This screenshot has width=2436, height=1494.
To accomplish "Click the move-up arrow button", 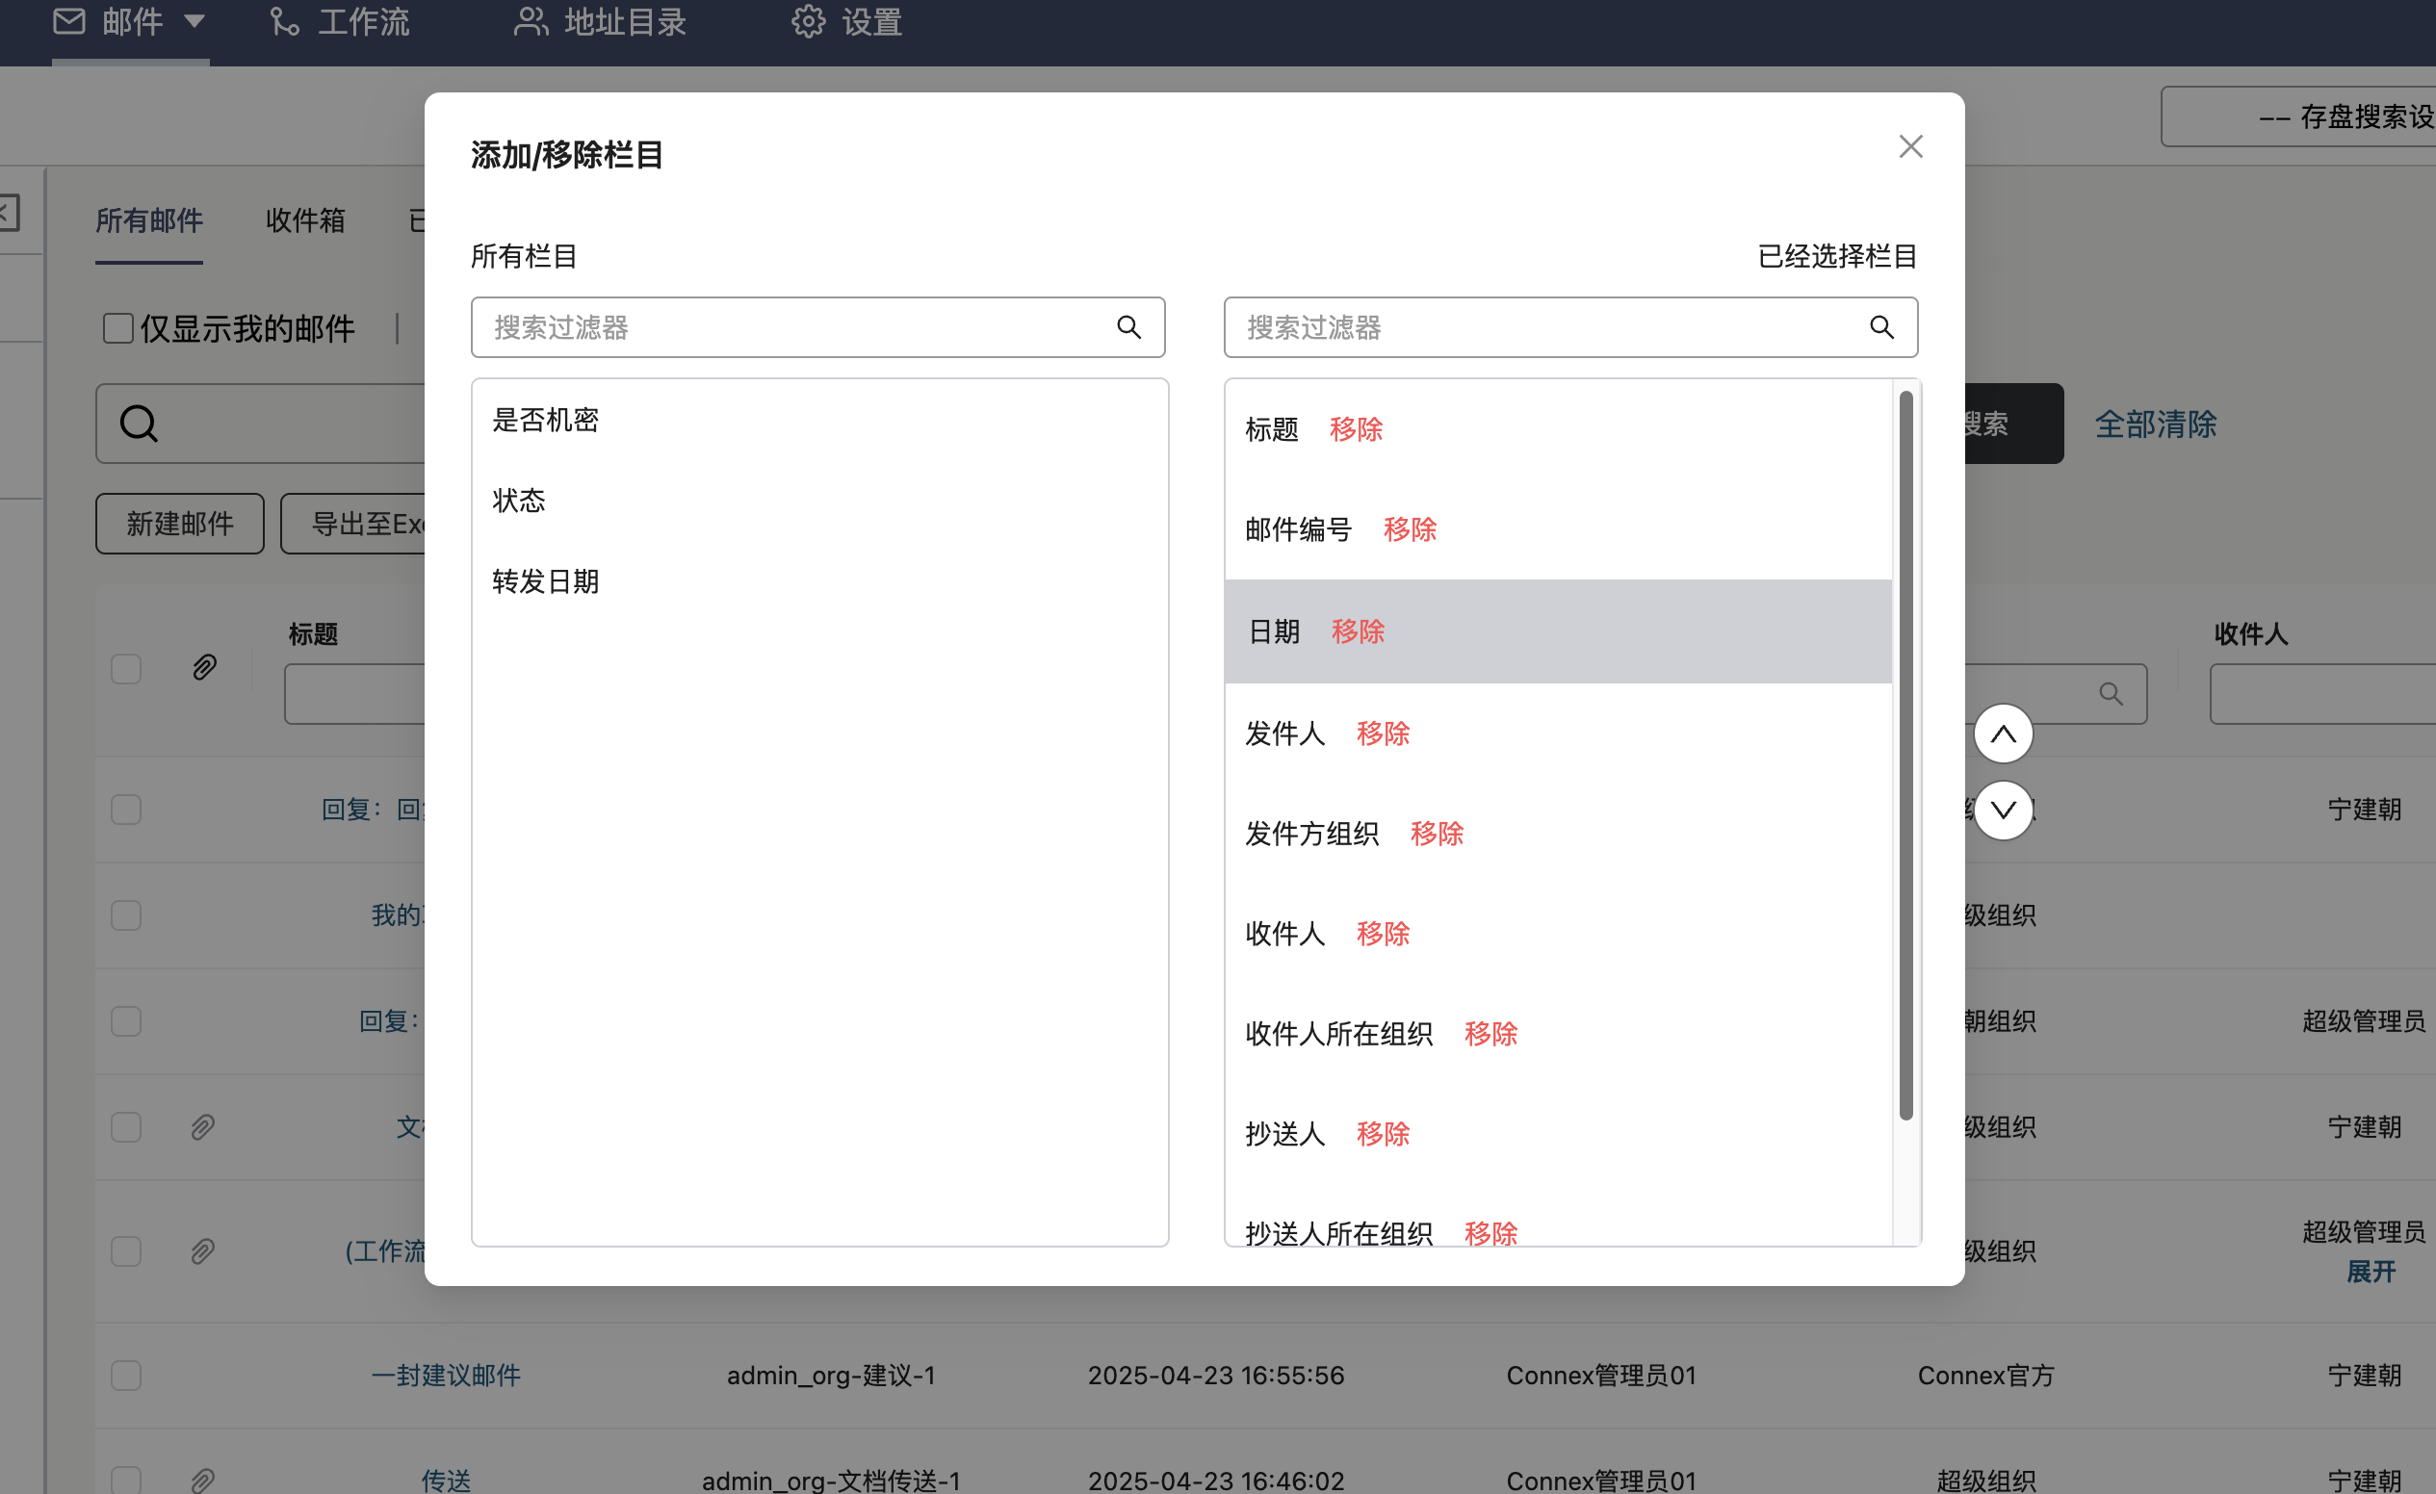I will click(x=2003, y=734).
